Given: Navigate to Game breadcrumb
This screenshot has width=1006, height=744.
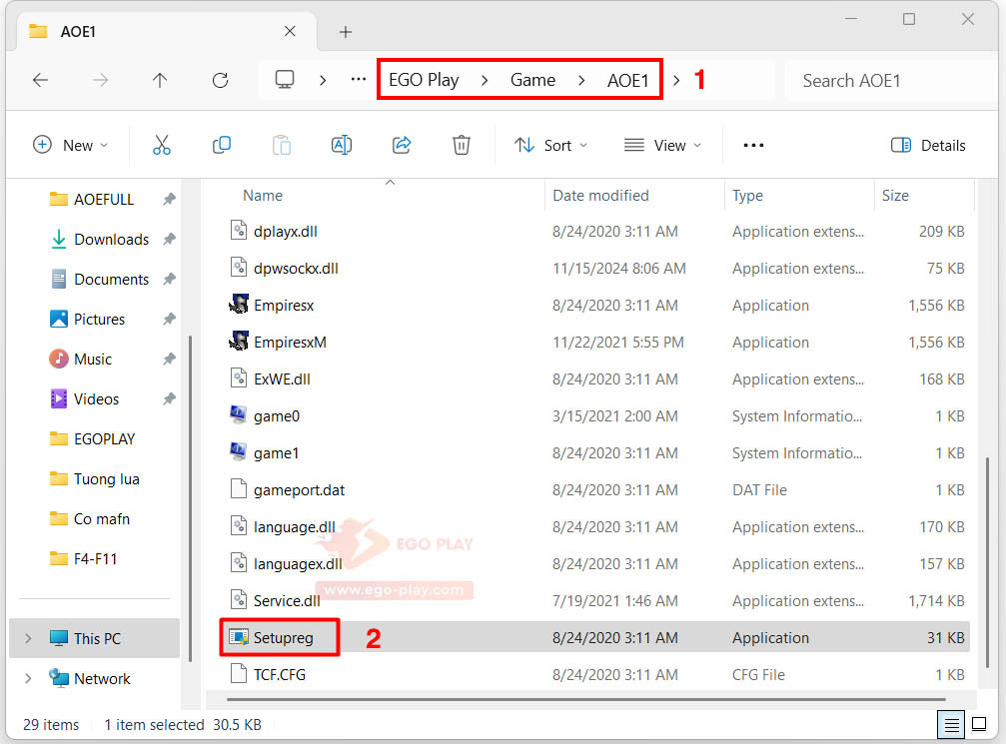Looking at the screenshot, I should [x=532, y=80].
